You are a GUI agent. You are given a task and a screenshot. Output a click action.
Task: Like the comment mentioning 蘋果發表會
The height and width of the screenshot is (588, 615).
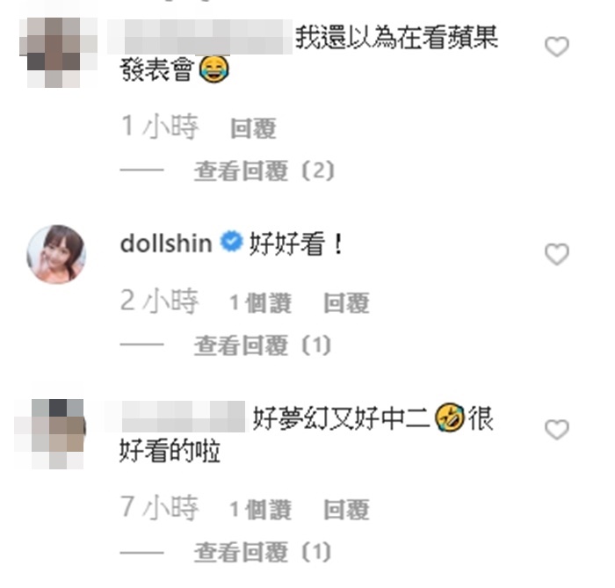tap(556, 47)
